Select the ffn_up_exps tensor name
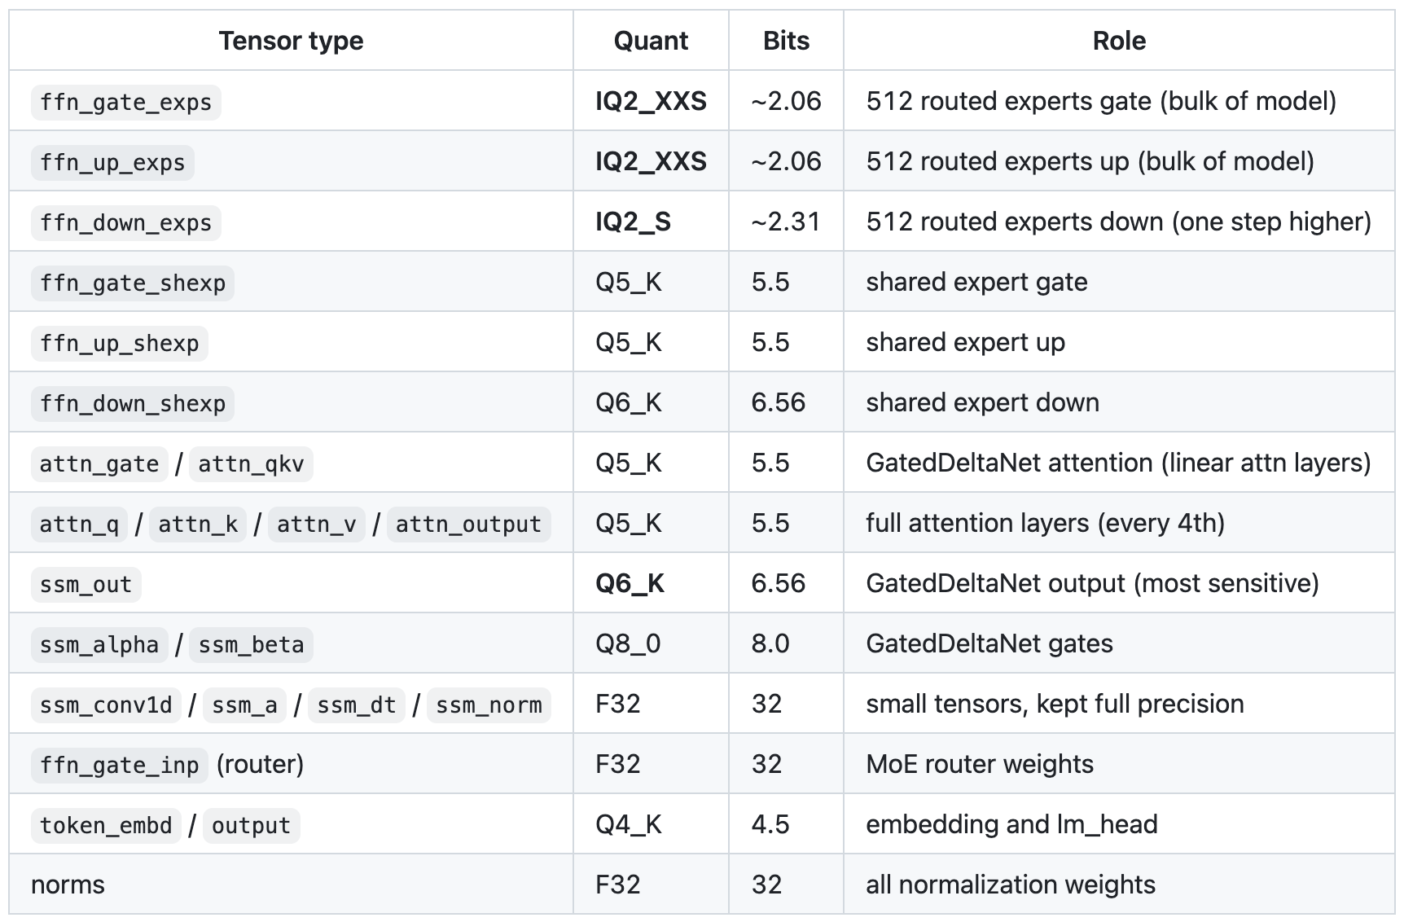Viewport: 1404px width, 922px height. (112, 163)
